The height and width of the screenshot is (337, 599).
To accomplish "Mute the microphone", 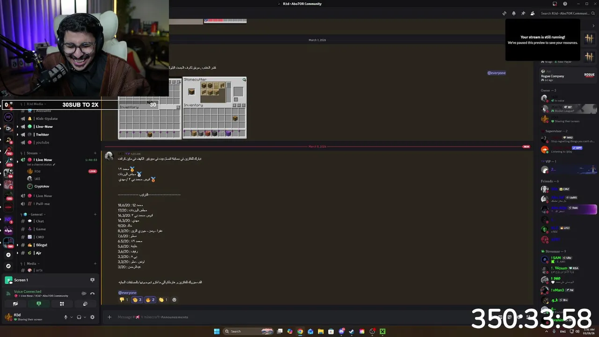I will pos(66,317).
